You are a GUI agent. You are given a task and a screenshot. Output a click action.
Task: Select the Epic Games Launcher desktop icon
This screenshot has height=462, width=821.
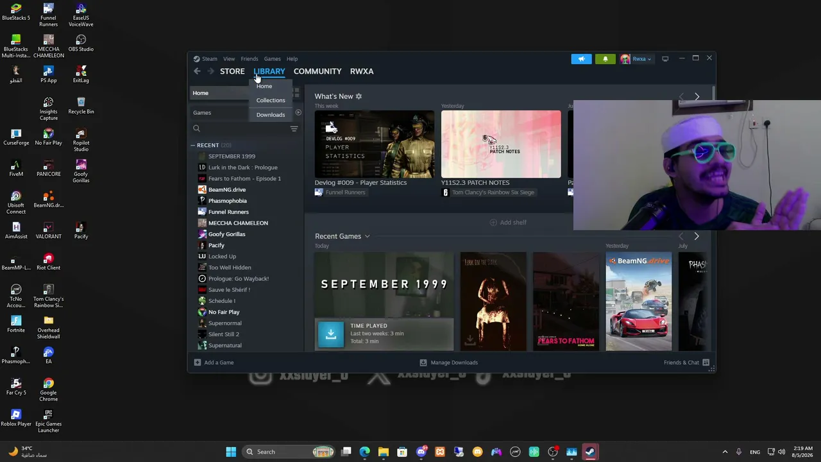coord(49,421)
